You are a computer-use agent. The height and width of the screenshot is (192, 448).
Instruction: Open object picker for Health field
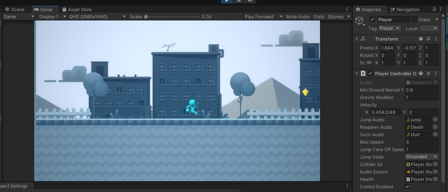tap(435, 179)
